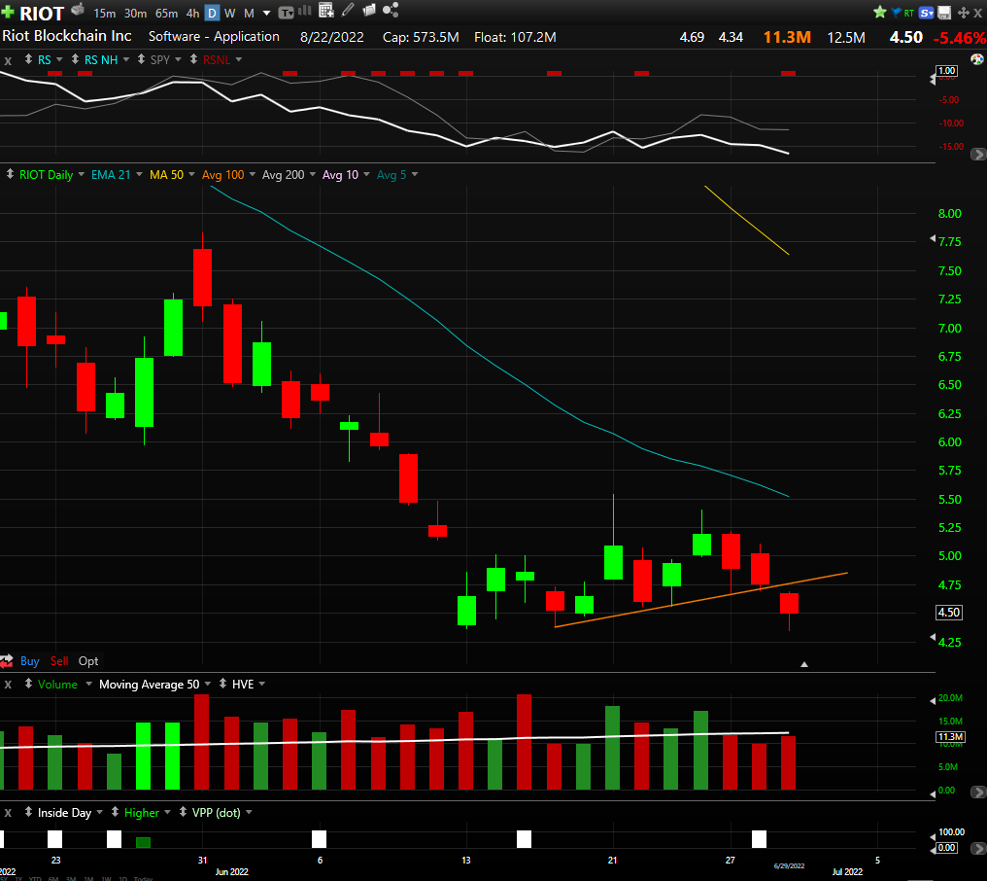Toggle the RT real-time indicator
The width and height of the screenshot is (987, 881).
tap(909, 13)
